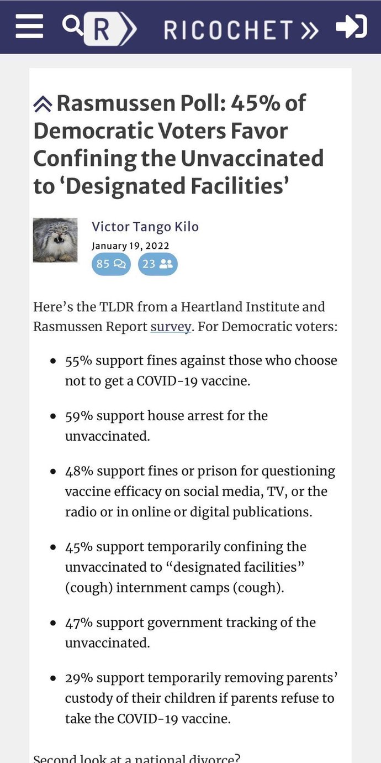Click the double arrows after RICOCHET wordmark

coord(309,30)
